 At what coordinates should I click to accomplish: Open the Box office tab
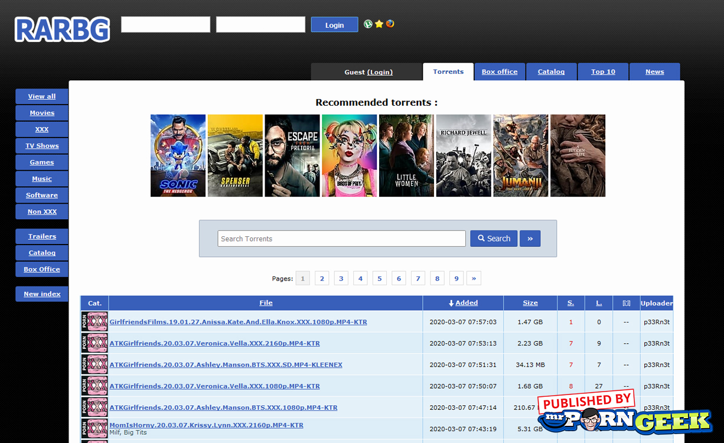click(500, 71)
